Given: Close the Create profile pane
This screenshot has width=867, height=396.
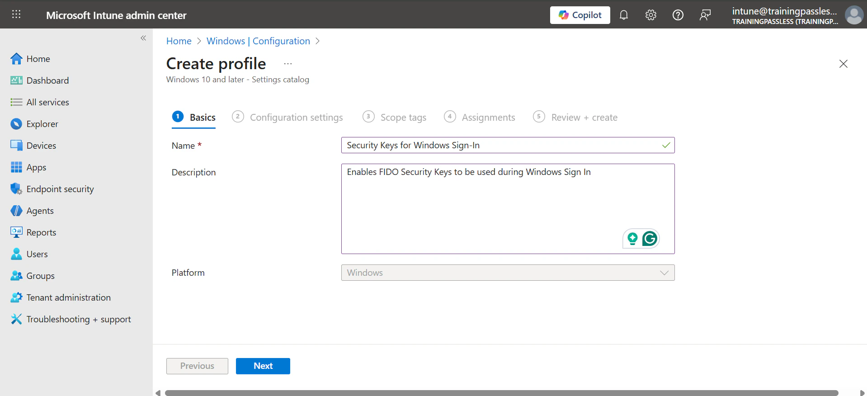Looking at the screenshot, I should (843, 64).
